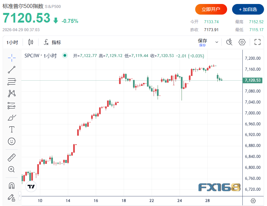Activate the zoom-in tool

click(x=12, y=170)
